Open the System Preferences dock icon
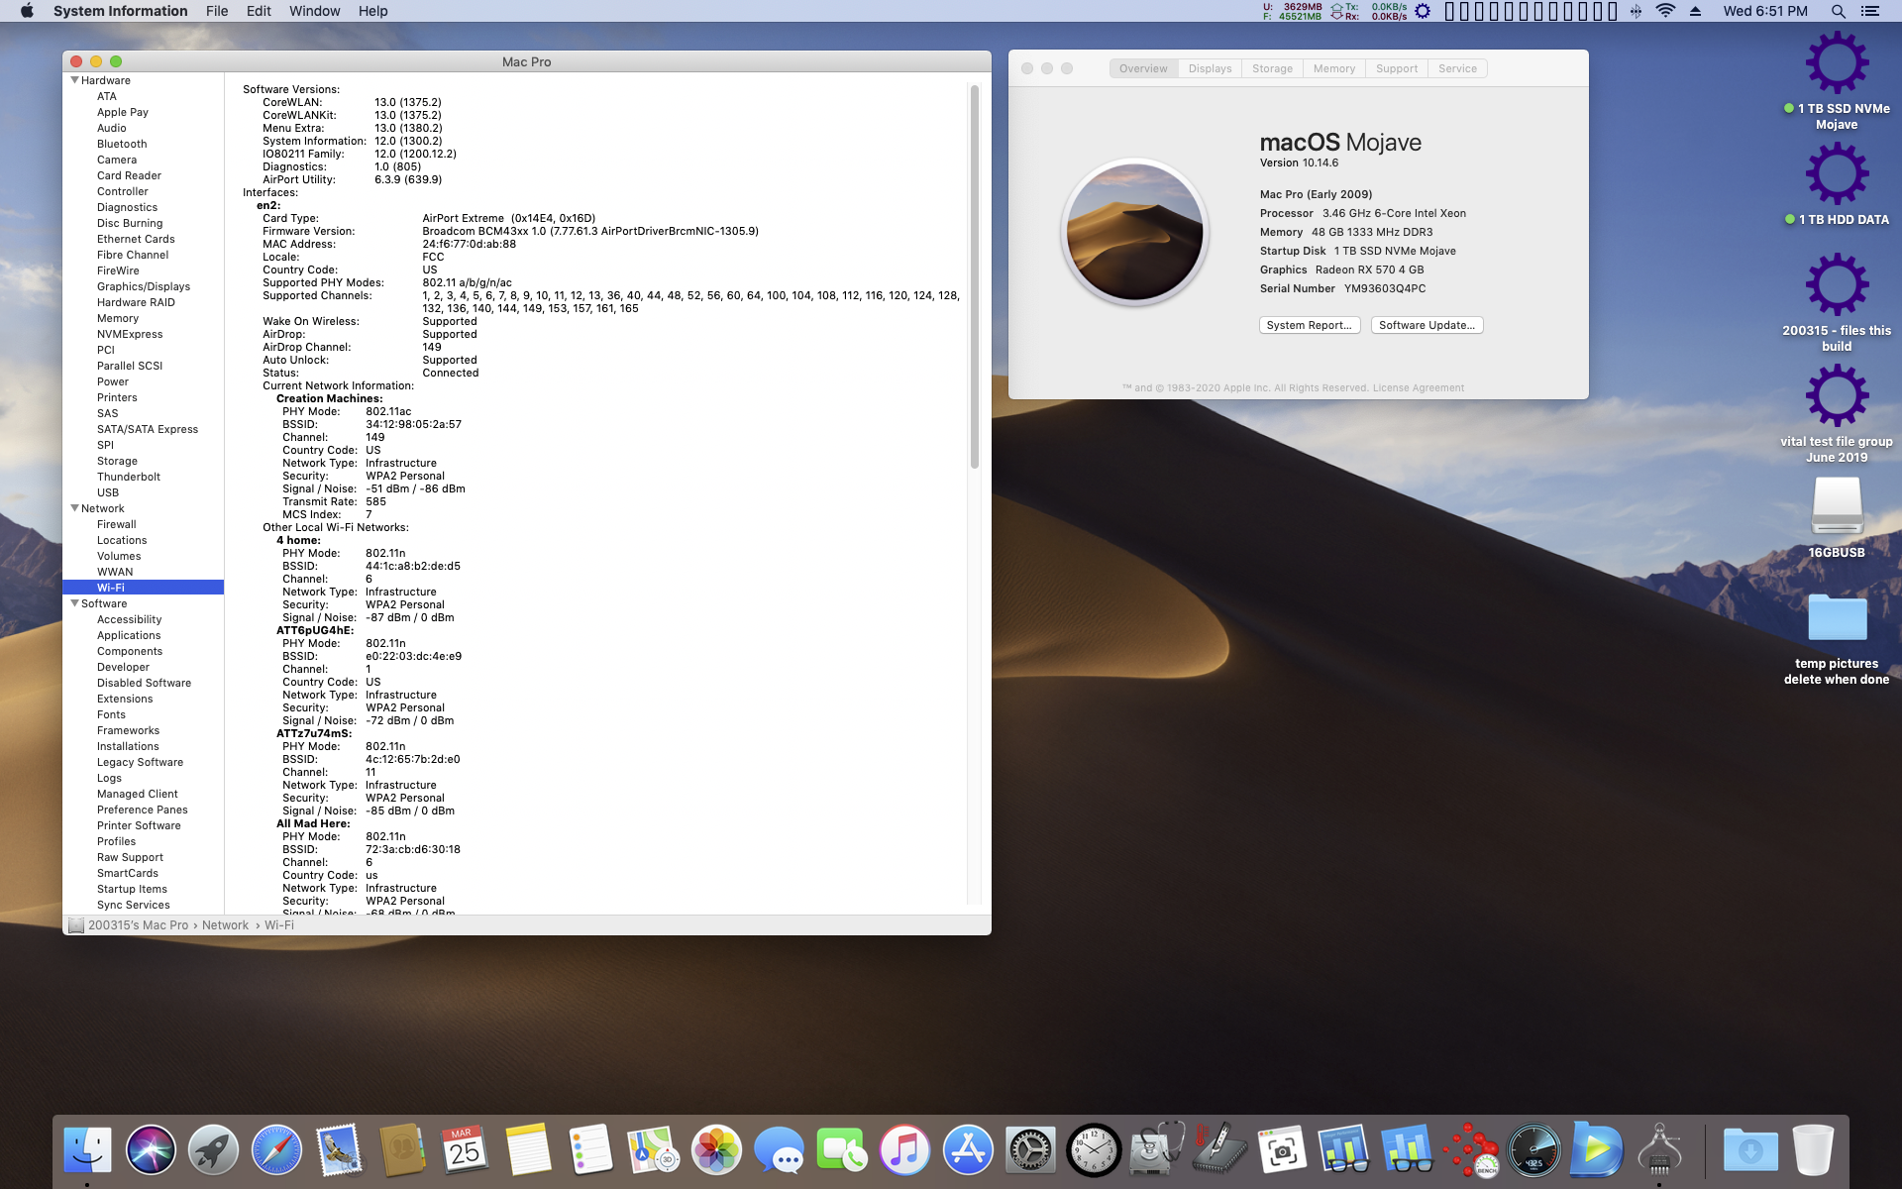 click(1030, 1150)
